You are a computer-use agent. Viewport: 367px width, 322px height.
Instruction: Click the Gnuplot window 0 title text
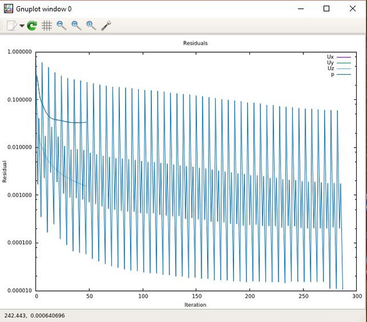[44, 9]
